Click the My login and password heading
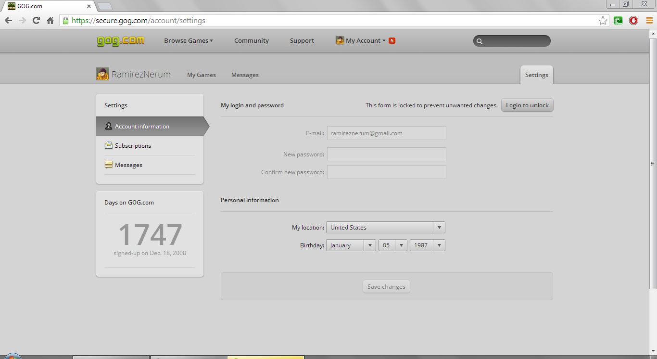Viewport: 657px width, 359px height. 252,105
